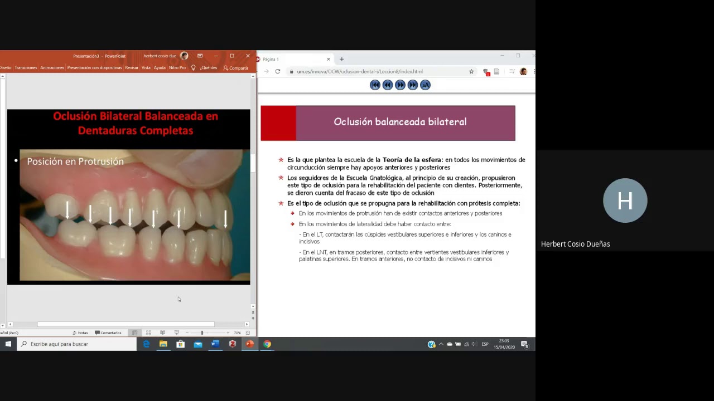Open the Mail app from the taskbar

[x=198, y=344]
